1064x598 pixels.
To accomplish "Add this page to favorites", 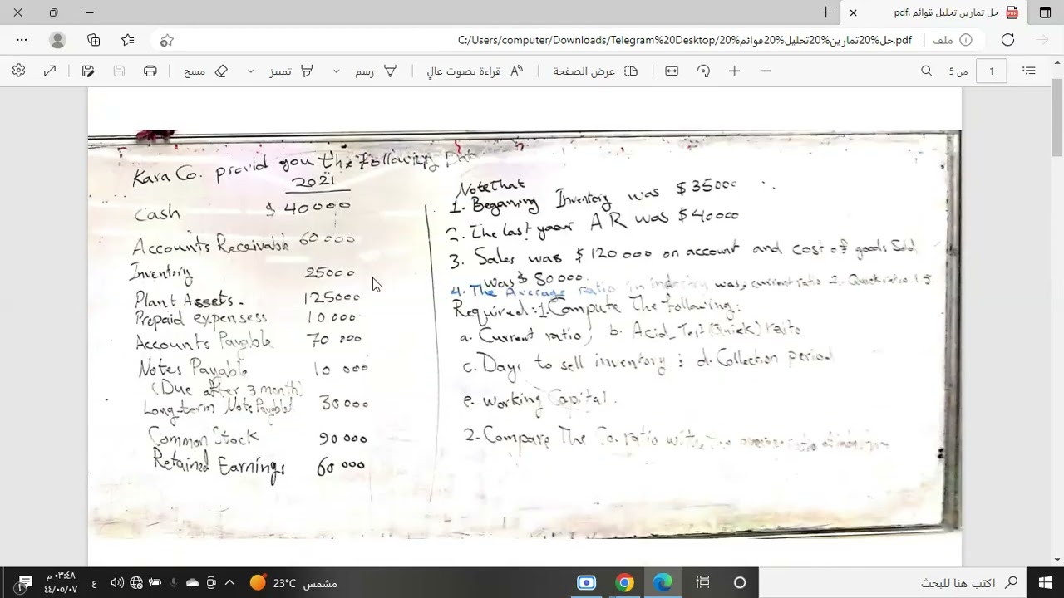I will pyautogui.click(x=166, y=40).
